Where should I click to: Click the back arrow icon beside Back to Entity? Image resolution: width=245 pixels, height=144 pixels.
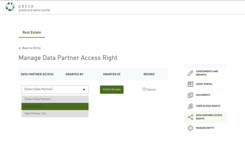(20, 48)
